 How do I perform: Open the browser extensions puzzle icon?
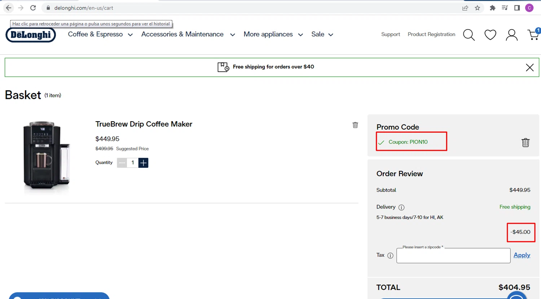pos(492,8)
